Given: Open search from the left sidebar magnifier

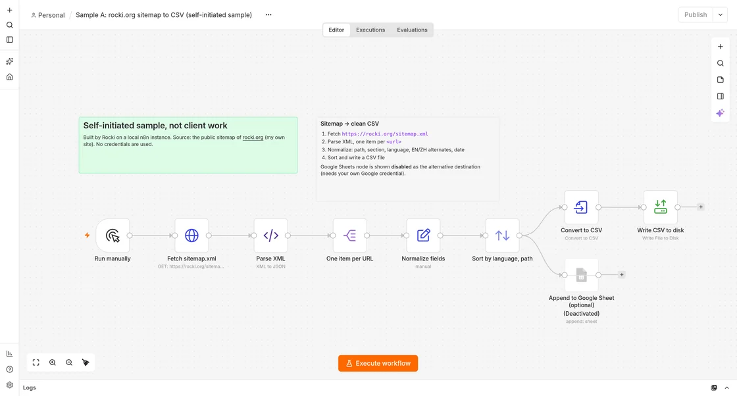Looking at the screenshot, I should pos(9,25).
